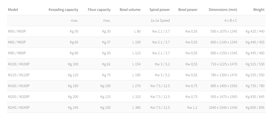Click the Bowl power column header

188,10
